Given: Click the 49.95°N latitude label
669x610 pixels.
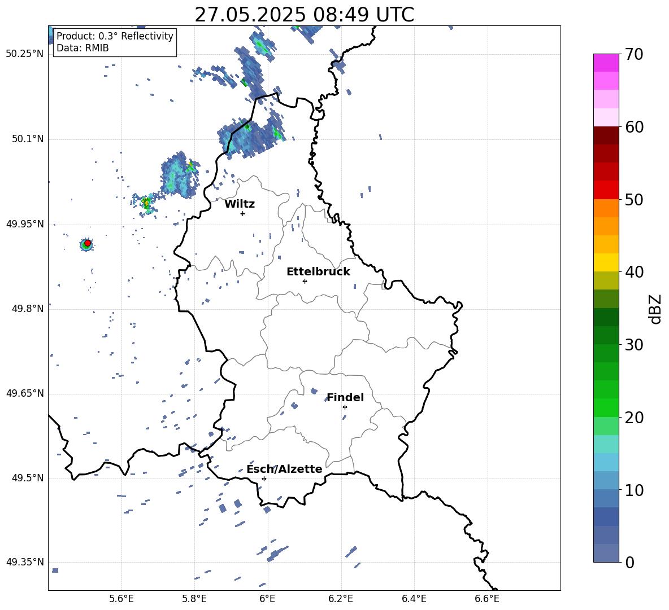Looking at the screenshot, I should tap(25, 224).
